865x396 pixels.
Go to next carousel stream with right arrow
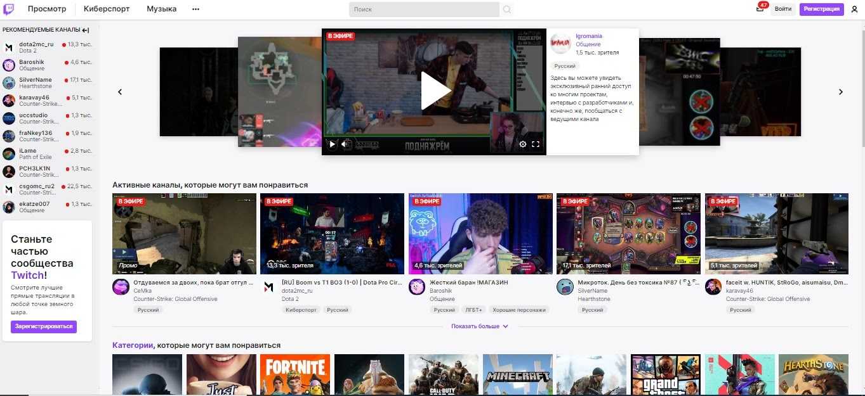(x=841, y=92)
